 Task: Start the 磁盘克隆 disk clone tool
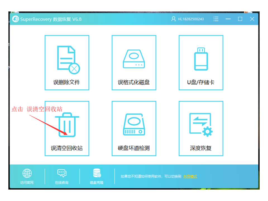tap(97, 176)
